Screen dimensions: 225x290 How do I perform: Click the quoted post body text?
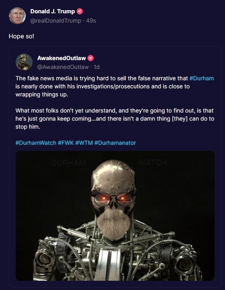click(x=115, y=102)
